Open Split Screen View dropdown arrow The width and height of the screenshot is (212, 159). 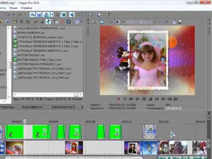click(x=123, y=22)
